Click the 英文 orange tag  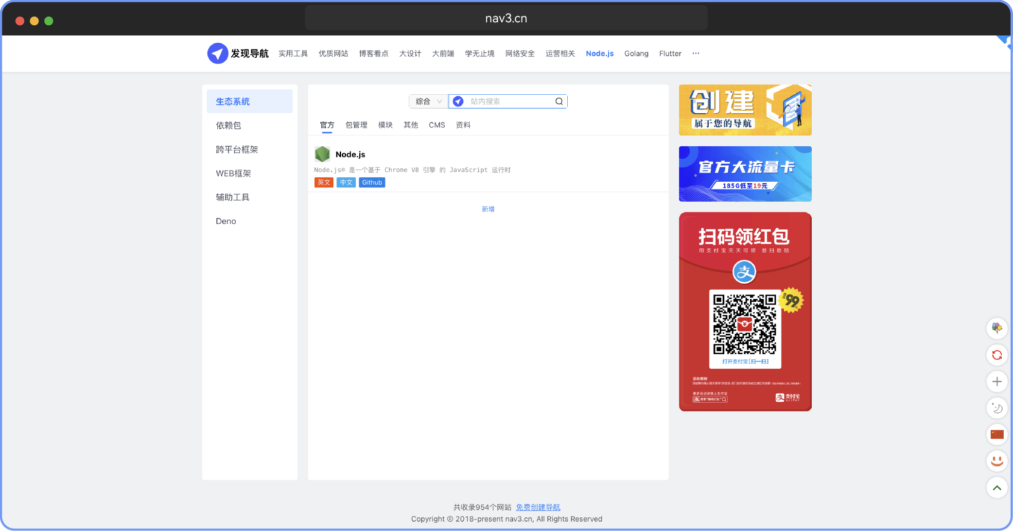(324, 183)
